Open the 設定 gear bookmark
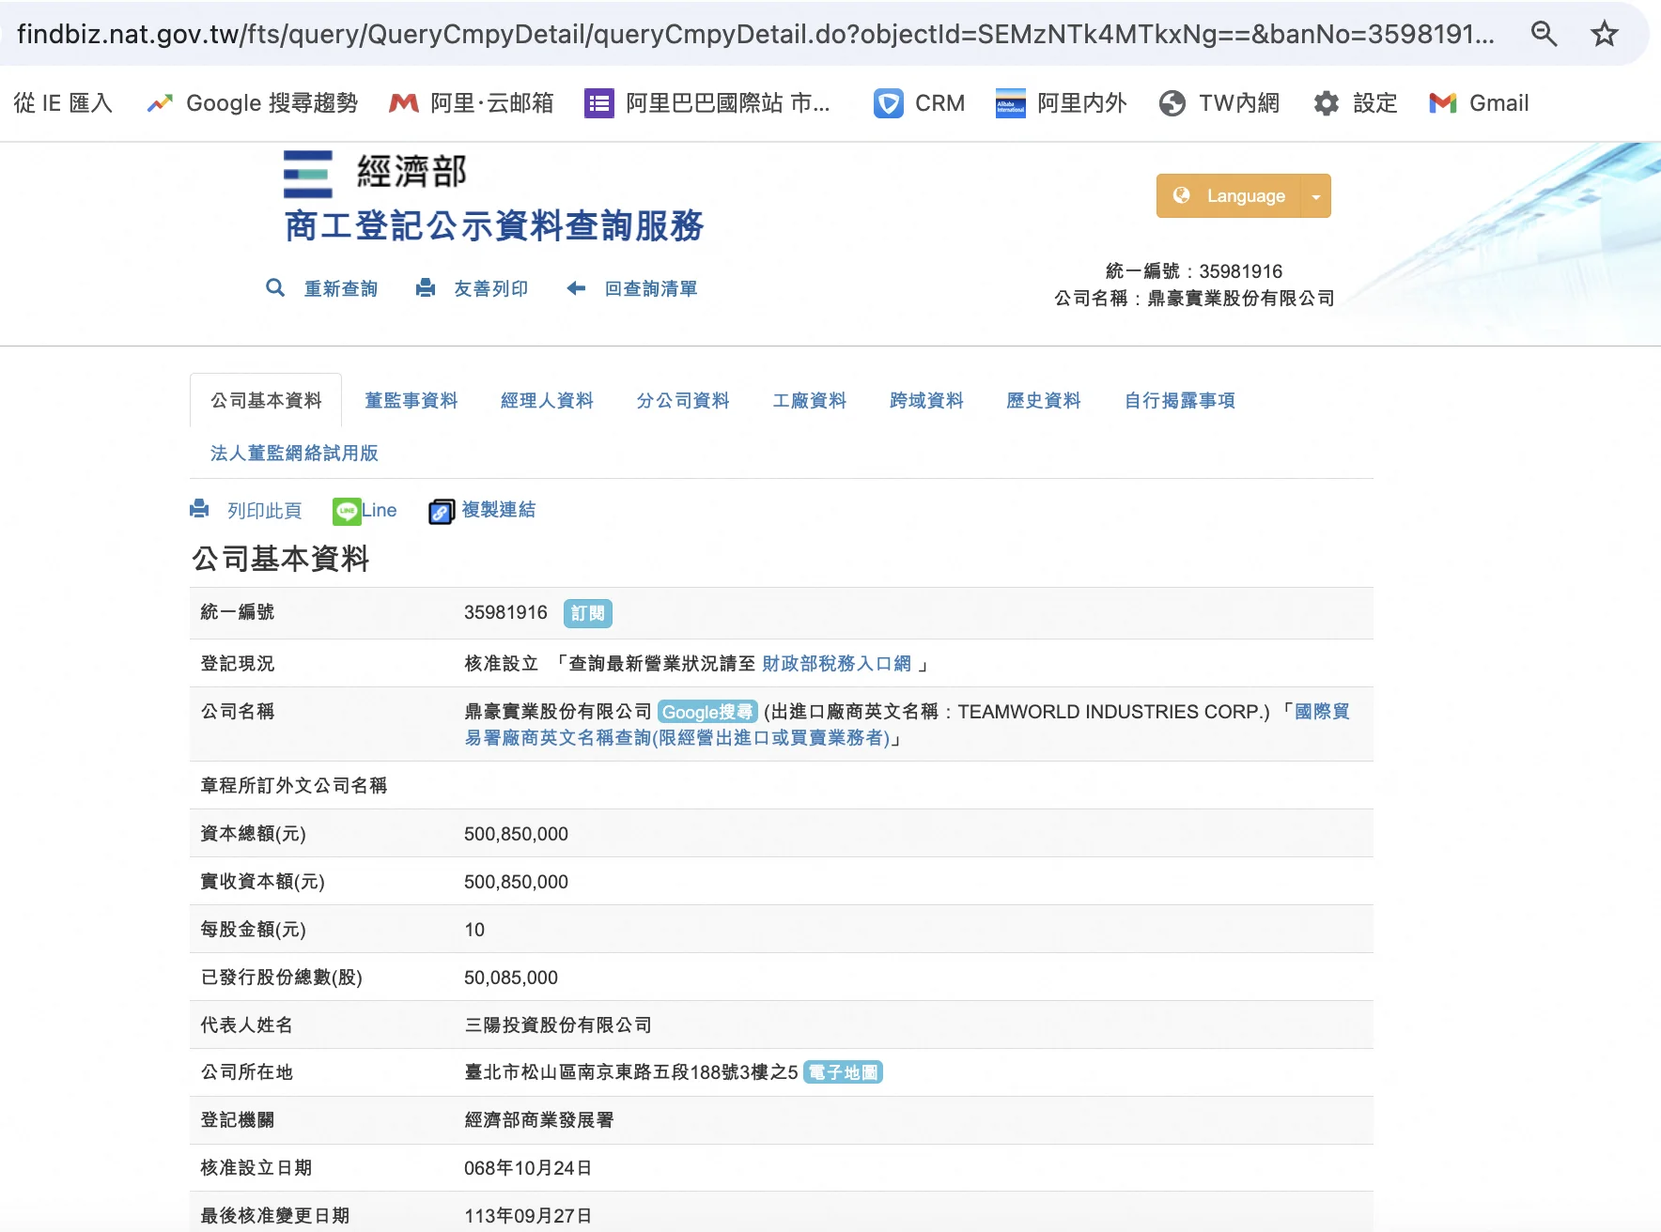 click(x=1355, y=103)
